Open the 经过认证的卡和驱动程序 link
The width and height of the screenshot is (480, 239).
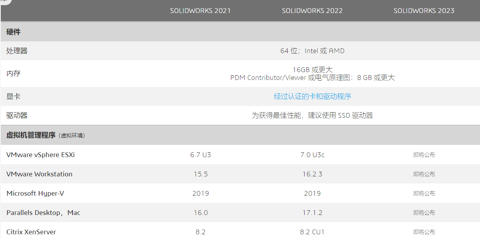pyautogui.click(x=313, y=96)
